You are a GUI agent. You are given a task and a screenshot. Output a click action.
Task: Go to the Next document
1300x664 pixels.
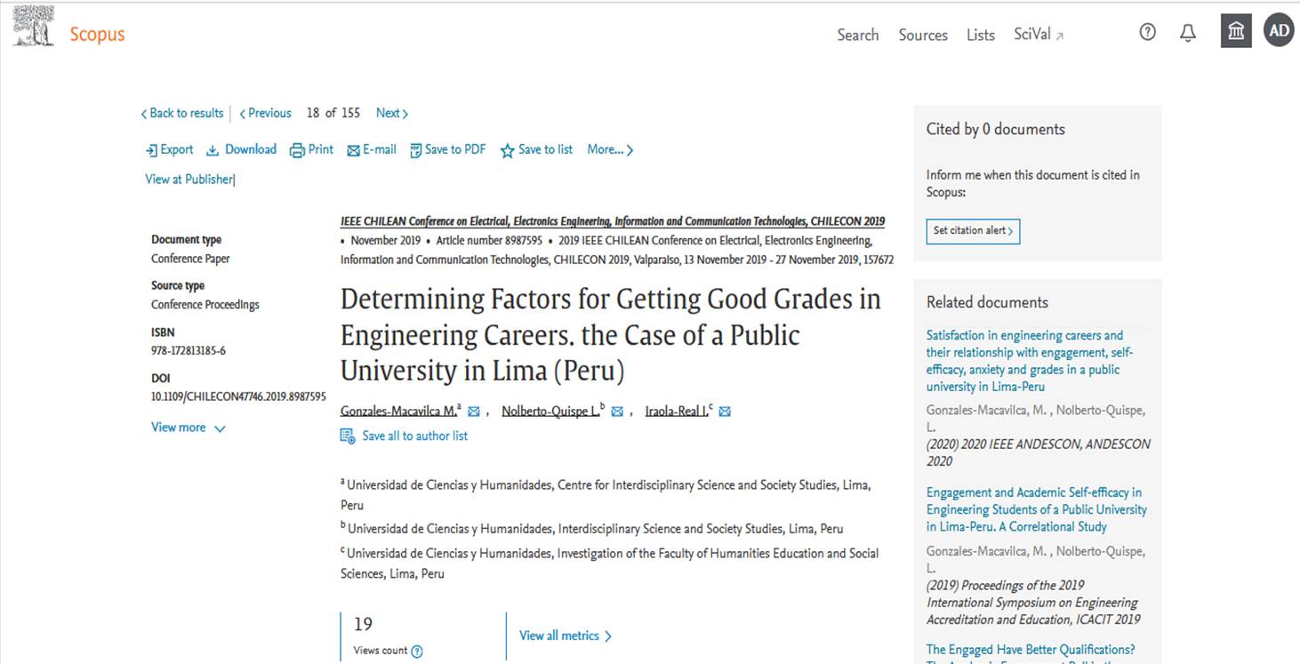tap(391, 114)
